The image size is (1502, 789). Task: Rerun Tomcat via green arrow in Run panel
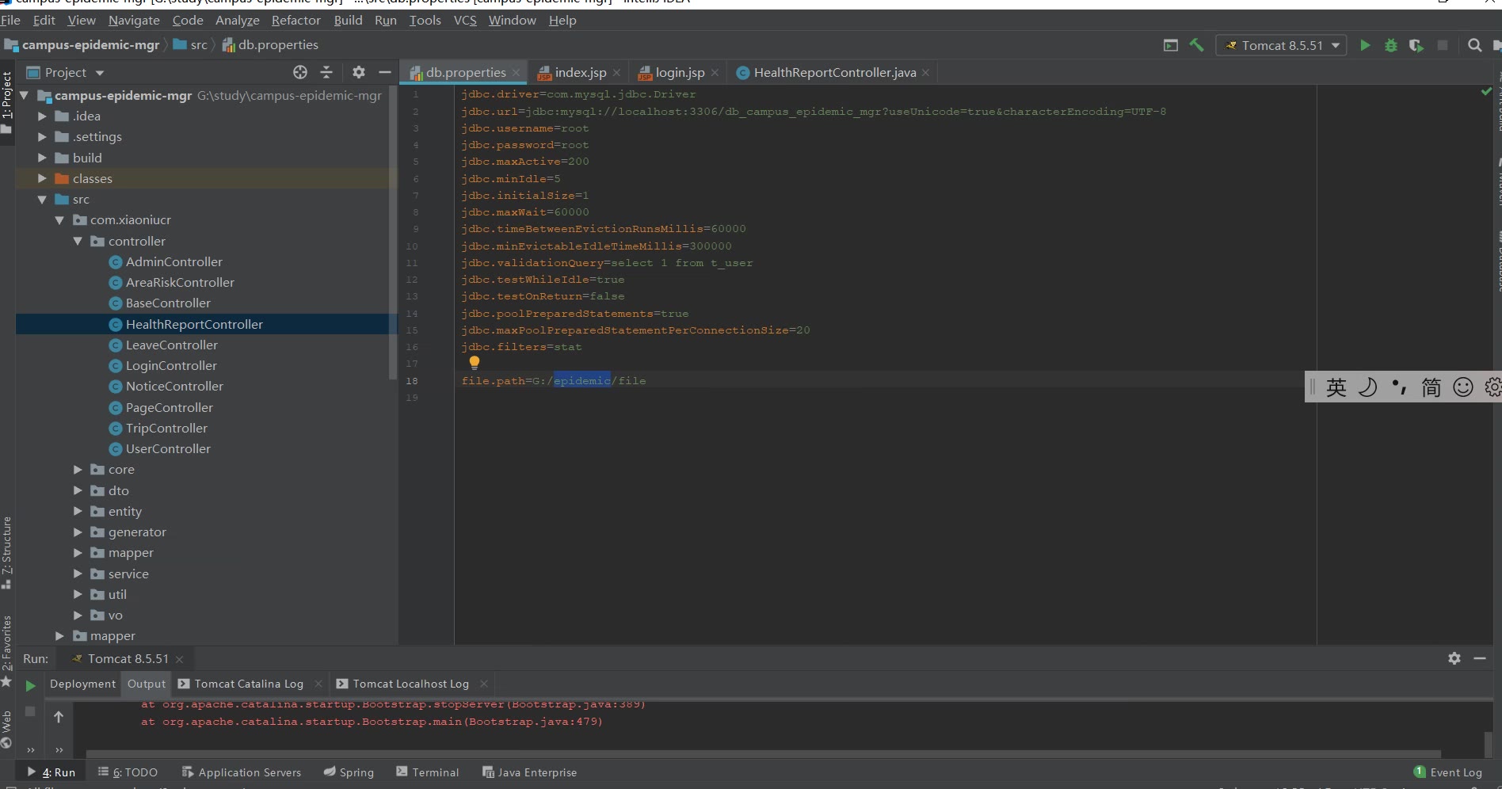pyautogui.click(x=30, y=685)
